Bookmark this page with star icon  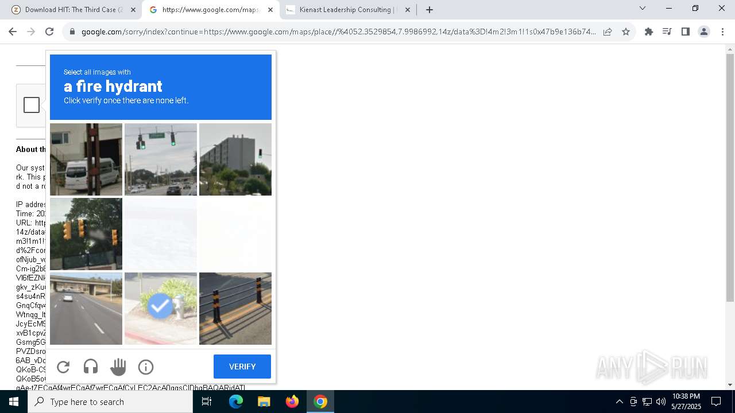(626, 32)
